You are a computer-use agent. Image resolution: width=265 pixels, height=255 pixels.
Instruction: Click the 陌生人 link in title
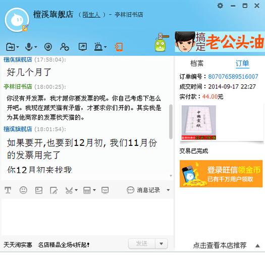pyautogui.click(x=91, y=15)
